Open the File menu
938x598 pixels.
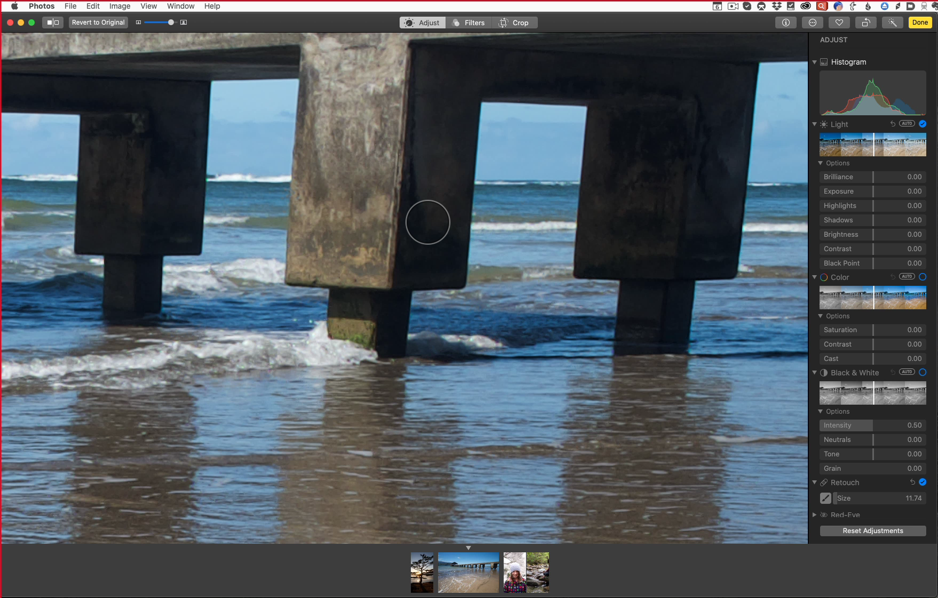(70, 6)
